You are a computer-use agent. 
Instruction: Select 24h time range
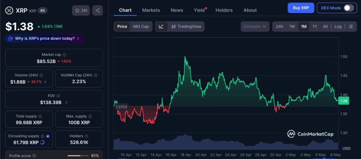280,27
